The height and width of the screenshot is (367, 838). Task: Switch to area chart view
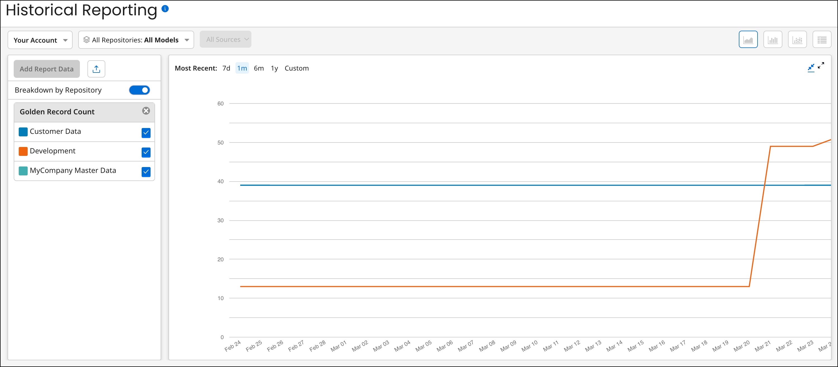[x=748, y=40]
